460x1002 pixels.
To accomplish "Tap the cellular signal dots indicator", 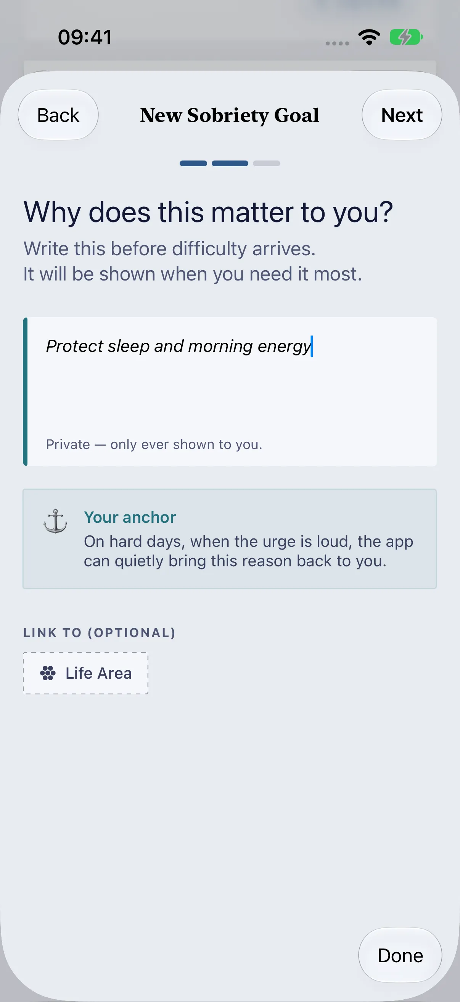I will point(337,43).
